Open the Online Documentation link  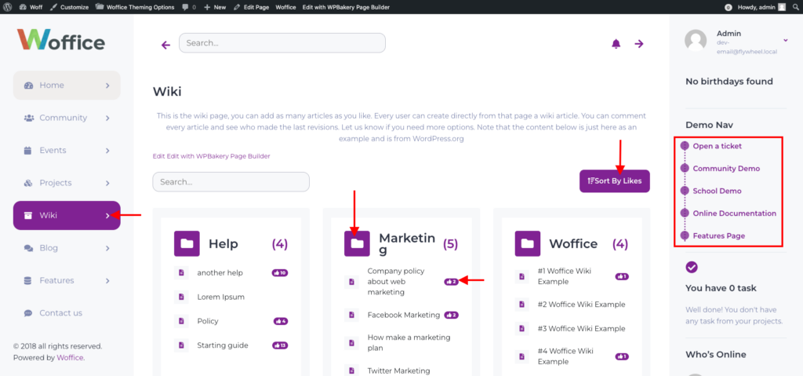[x=734, y=214]
